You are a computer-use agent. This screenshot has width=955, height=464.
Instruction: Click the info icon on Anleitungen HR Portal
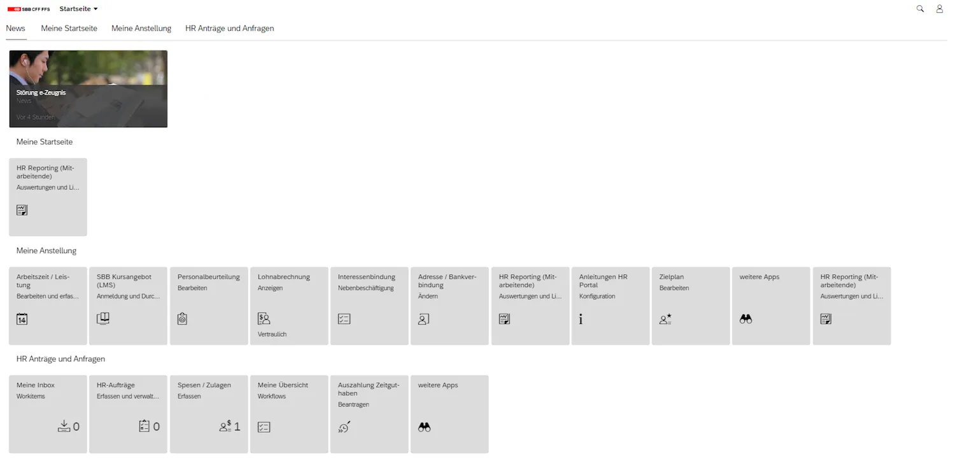pyautogui.click(x=581, y=319)
